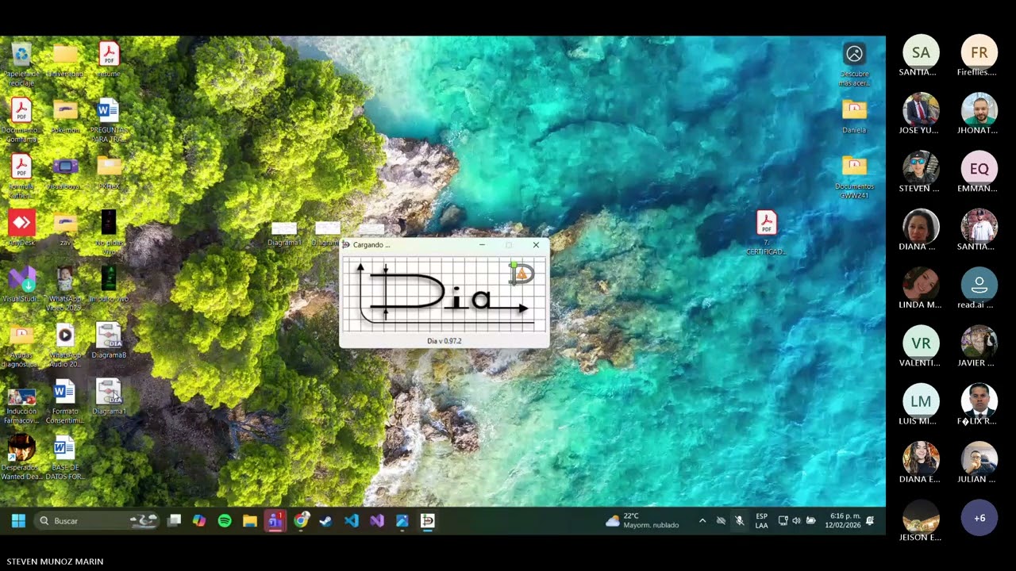Screen dimensions: 1016x571
Task: Open Task View from the taskbar
Action: 174,521
